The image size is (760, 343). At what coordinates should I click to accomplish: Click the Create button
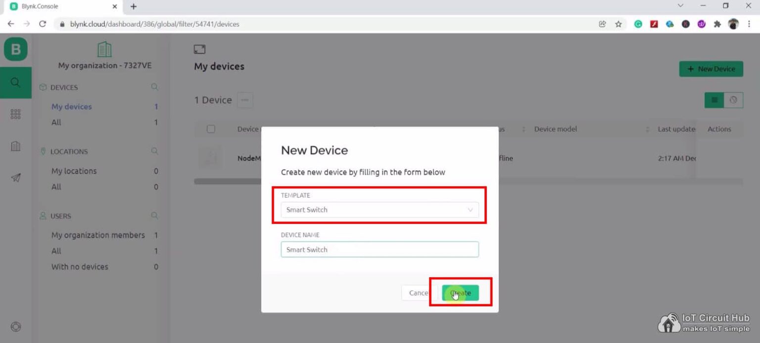click(x=460, y=293)
